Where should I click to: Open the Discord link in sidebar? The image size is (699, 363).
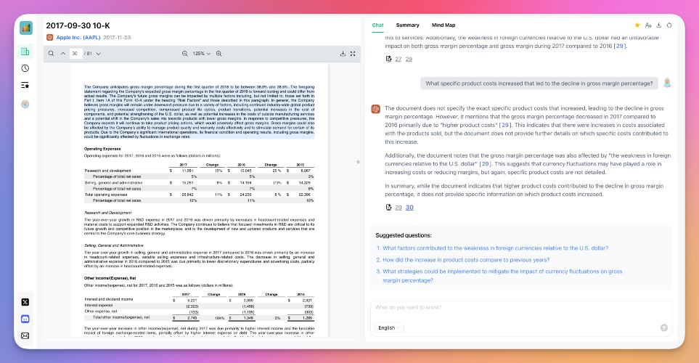pyautogui.click(x=25, y=319)
